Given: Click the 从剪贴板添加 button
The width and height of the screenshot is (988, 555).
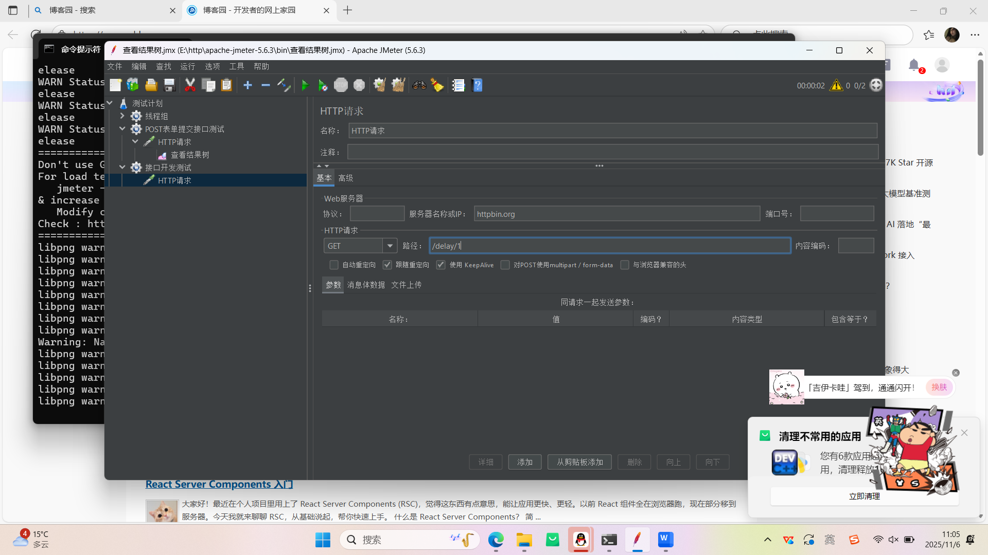Looking at the screenshot, I should pos(579,462).
